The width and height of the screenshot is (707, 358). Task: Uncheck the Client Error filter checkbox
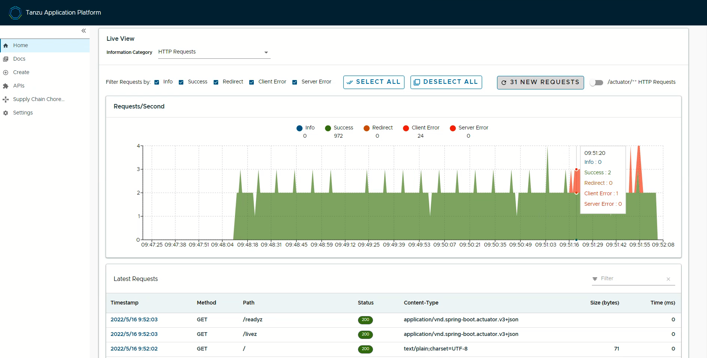click(252, 82)
